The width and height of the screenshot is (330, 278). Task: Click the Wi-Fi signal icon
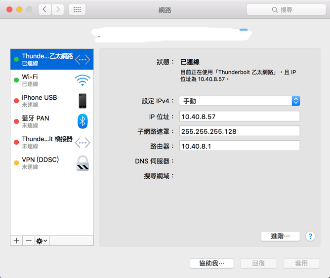click(x=82, y=80)
